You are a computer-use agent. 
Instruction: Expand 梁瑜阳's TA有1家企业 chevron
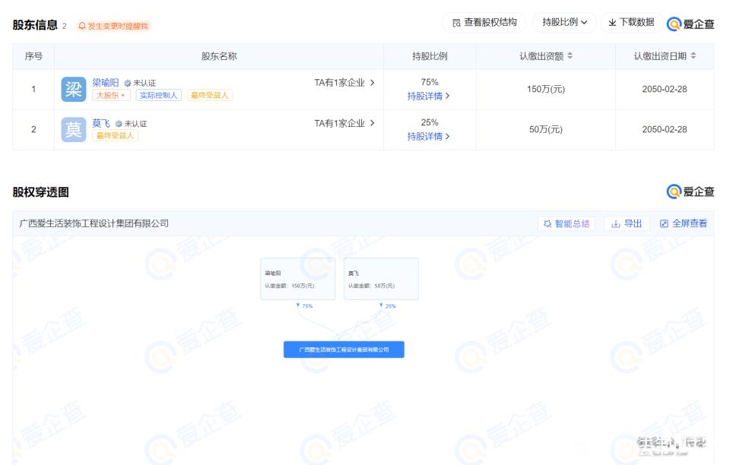click(x=372, y=83)
